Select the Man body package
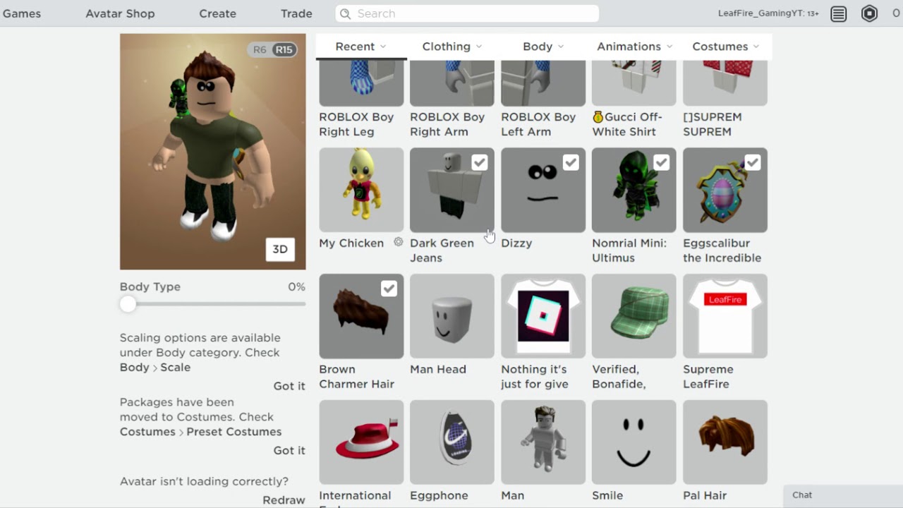The height and width of the screenshot is (508, 903). point(543,442)
